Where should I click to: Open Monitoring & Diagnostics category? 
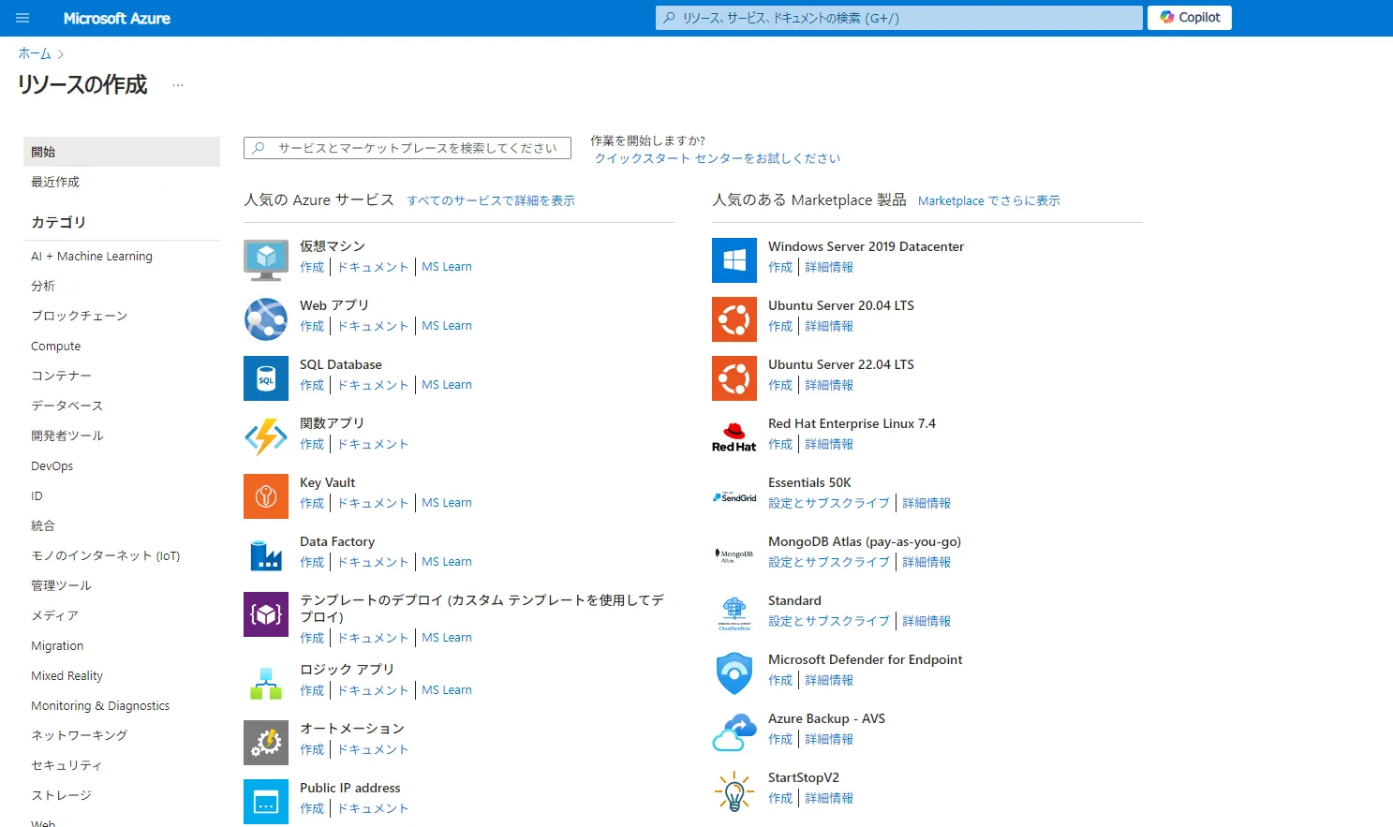click(x=100, y=705)
